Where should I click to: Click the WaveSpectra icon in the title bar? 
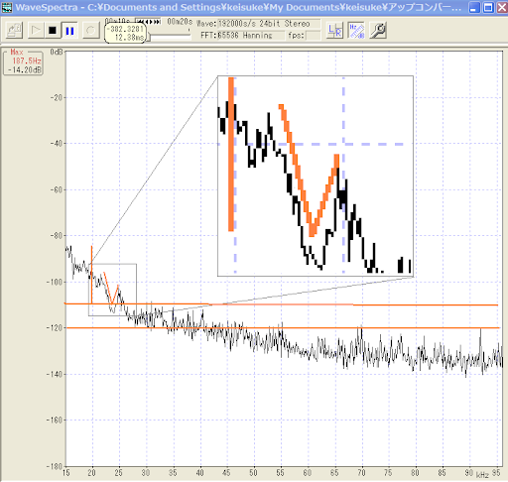[x=7, y=7]
